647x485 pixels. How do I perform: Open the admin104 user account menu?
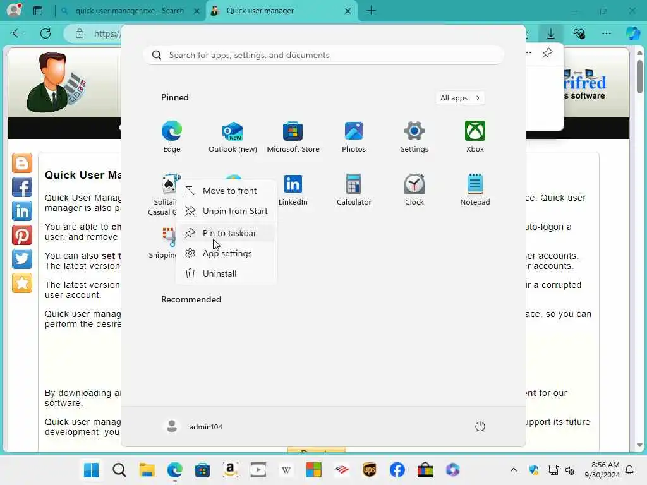click(193, 426)
